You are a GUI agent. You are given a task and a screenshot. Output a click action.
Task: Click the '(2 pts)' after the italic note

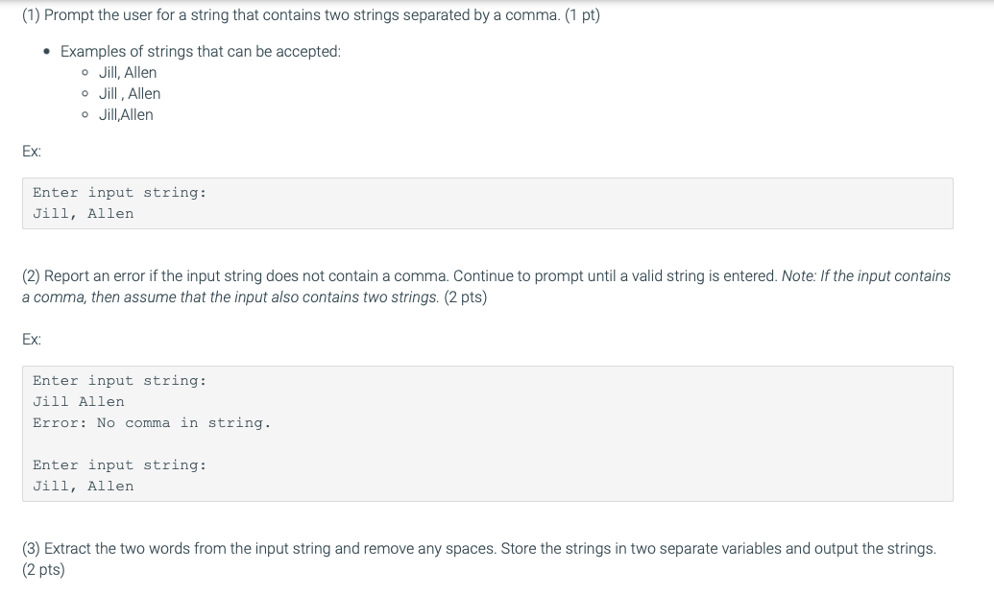465,297
